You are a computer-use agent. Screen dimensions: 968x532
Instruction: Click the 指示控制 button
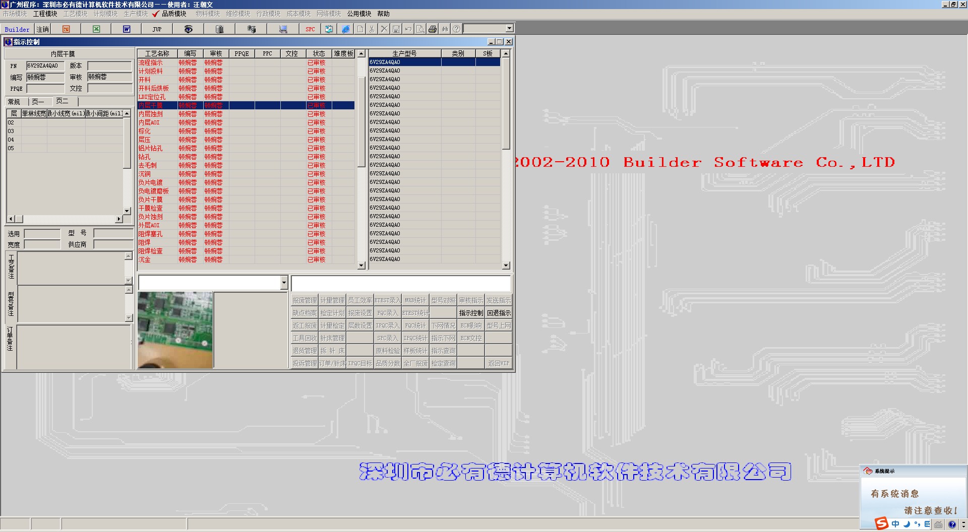471,313
